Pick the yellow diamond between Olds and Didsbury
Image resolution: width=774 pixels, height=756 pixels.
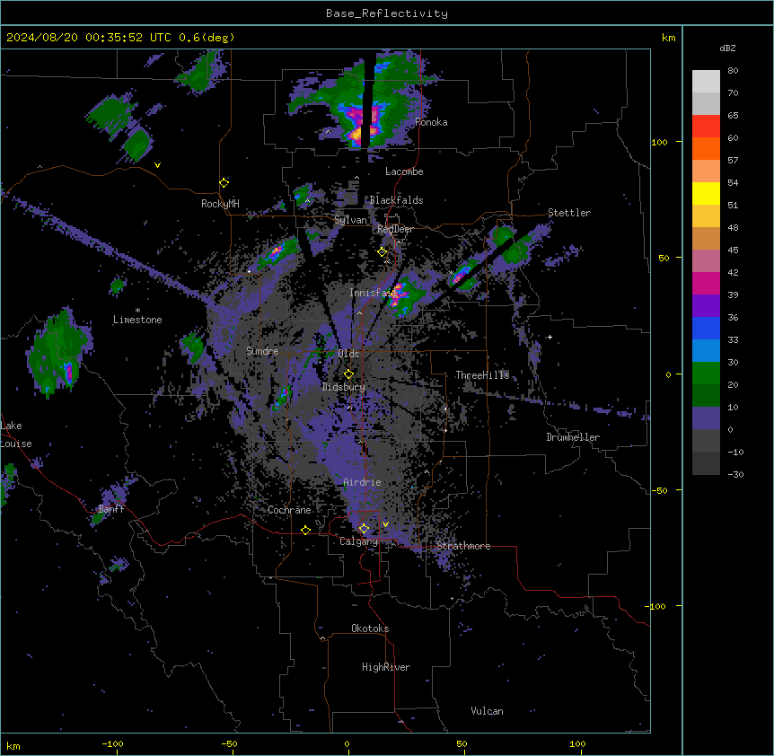point(349,374)
